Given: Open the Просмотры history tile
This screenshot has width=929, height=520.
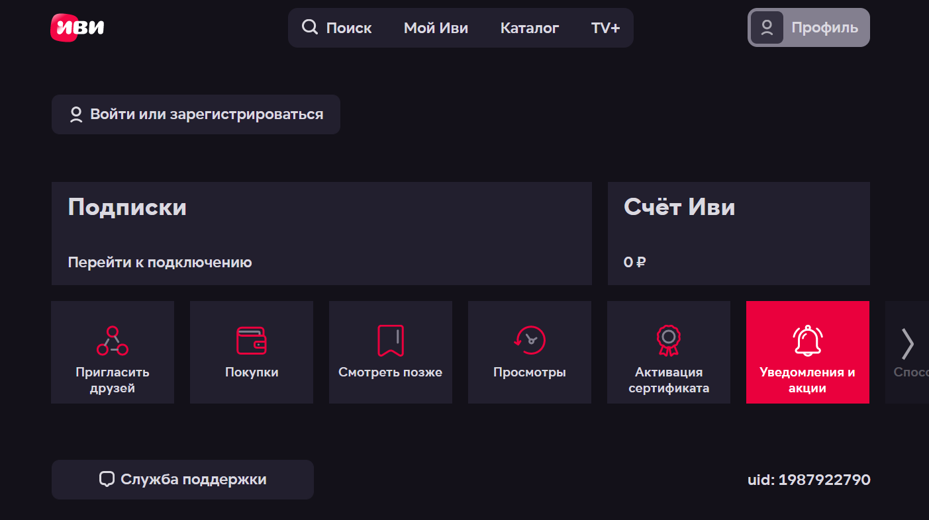Looking at the screenshot, I should 530,352.
